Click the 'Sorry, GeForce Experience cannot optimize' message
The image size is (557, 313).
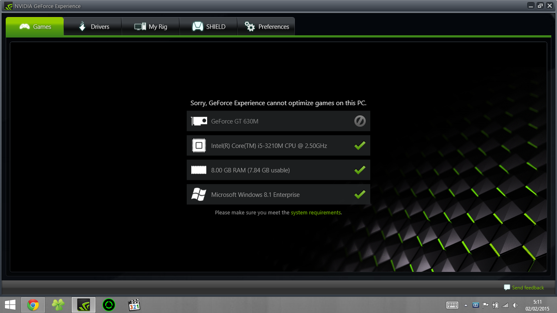point(278,103)
